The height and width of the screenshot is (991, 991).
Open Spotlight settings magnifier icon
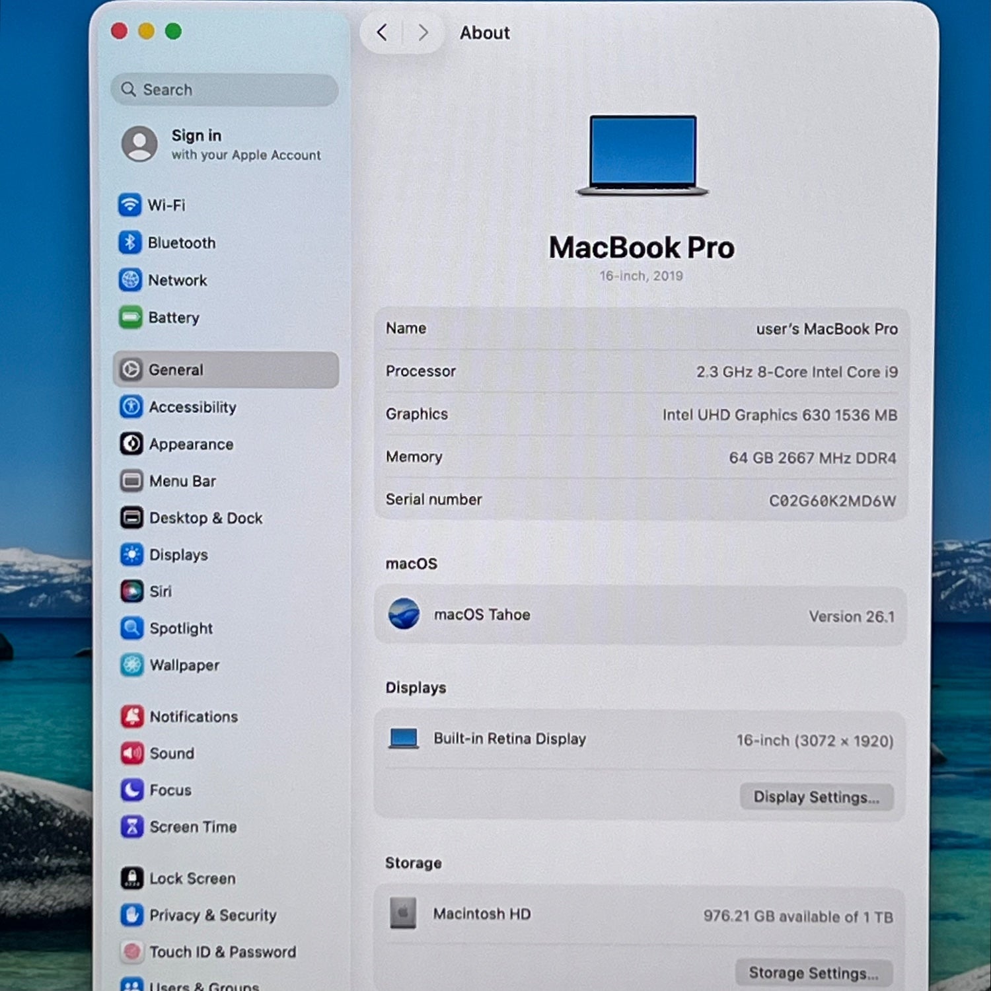tap(131, 628)
